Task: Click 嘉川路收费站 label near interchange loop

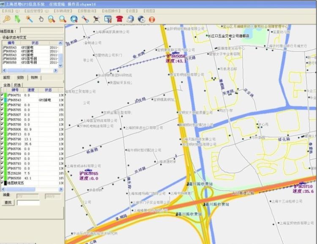Action: point(201,184)
